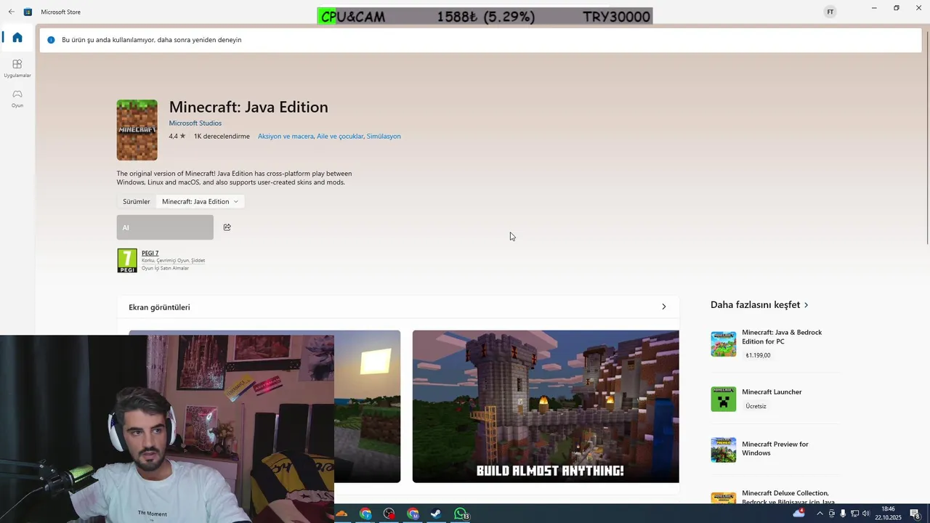Open WhatsApp from the taskbar

click(x=461, y=514)
